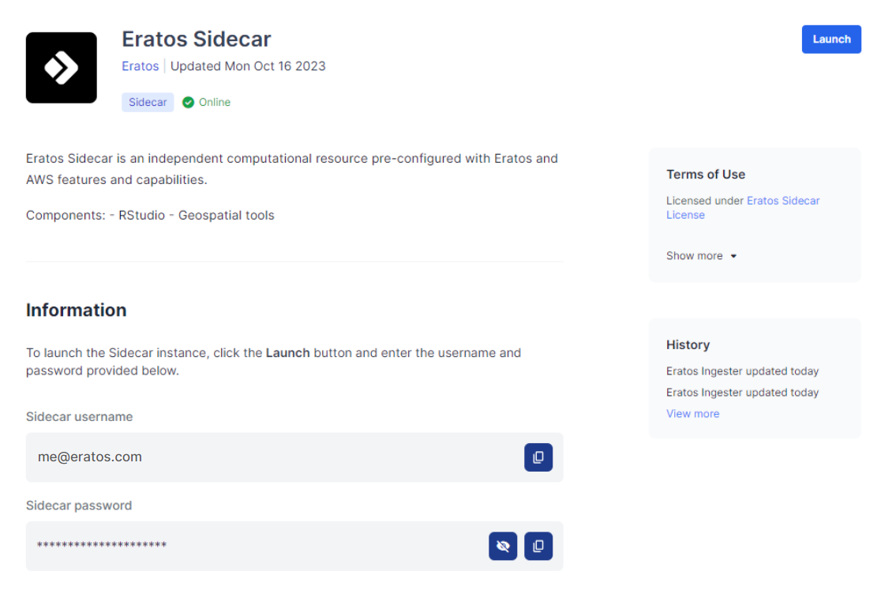This screenshot has width=896, height=598.
Task: Click the green Online status checkmark
Action: [x=188, y=103]
